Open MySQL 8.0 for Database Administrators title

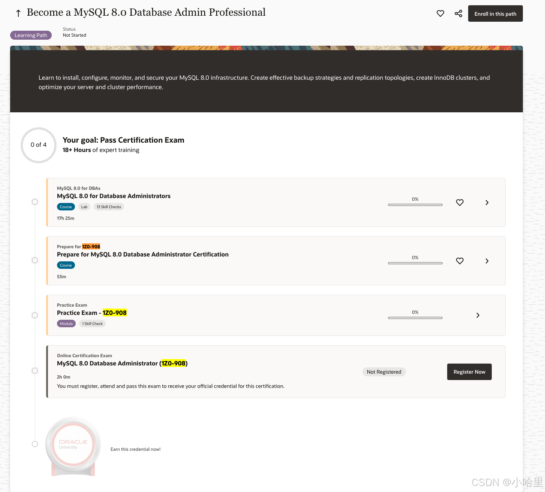[114, 196]
